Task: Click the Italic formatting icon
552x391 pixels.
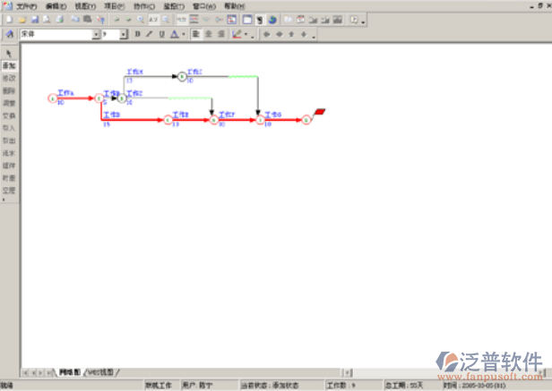Action: point(149,35)
